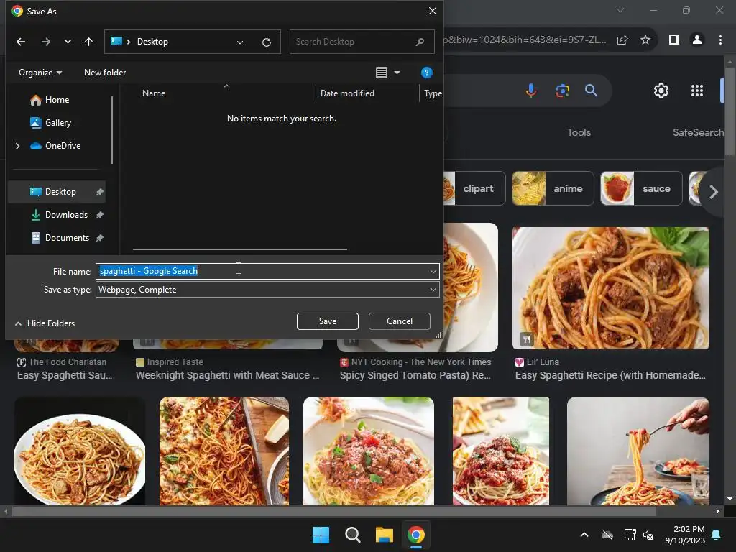Go back in Save As dialog

tap(21, 42)
